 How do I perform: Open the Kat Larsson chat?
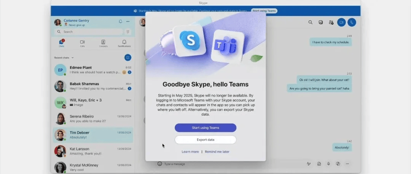pos(93,151)
